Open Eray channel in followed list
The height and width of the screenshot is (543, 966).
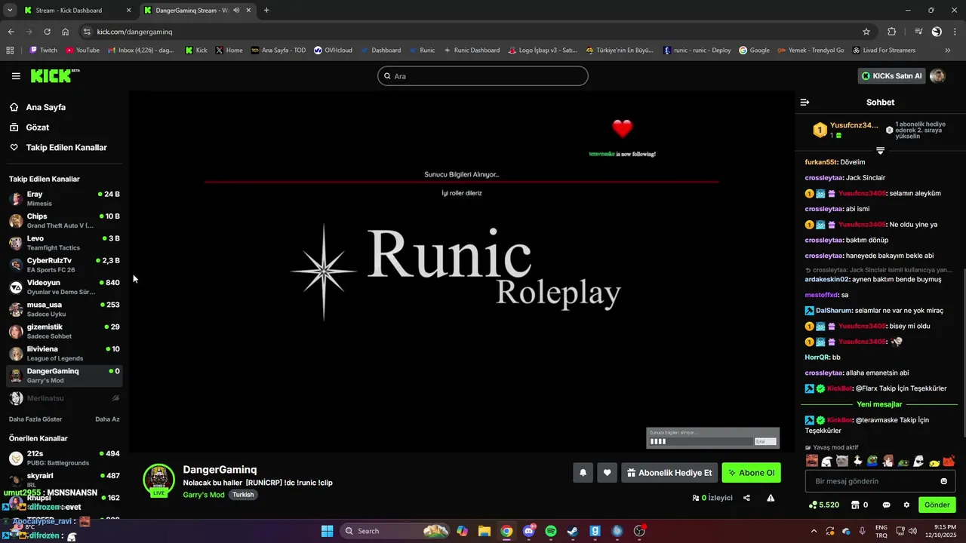point(64,198)
